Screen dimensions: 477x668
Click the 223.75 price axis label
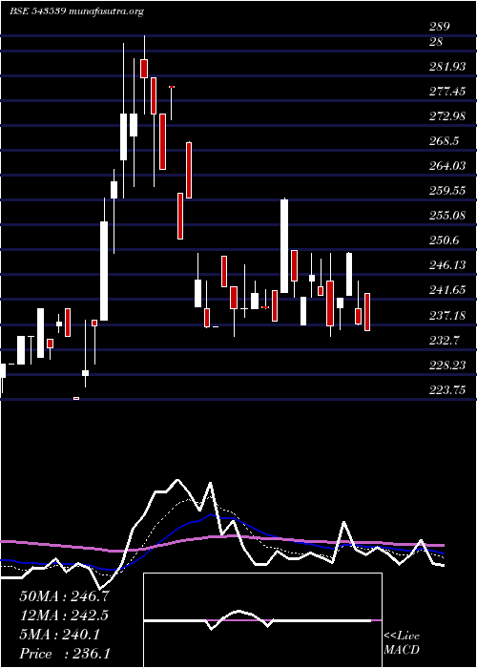[x=447, y=389]
